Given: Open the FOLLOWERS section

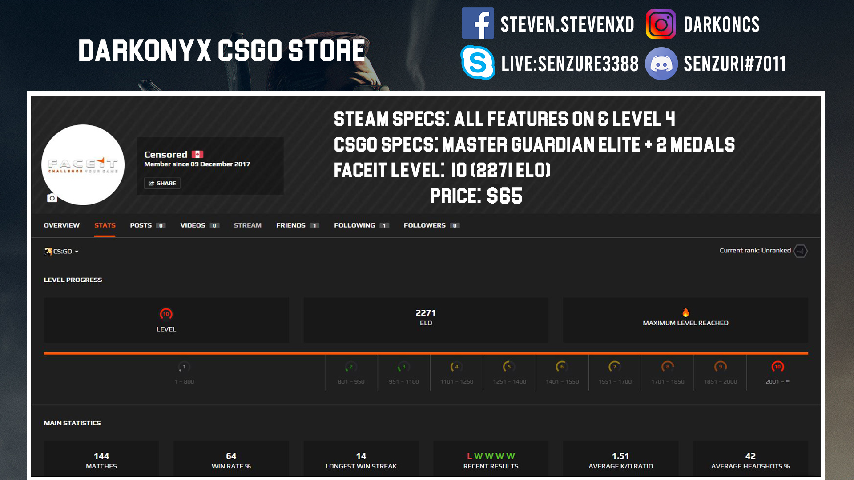Looking at the screenshot, I should click(424, 225).
